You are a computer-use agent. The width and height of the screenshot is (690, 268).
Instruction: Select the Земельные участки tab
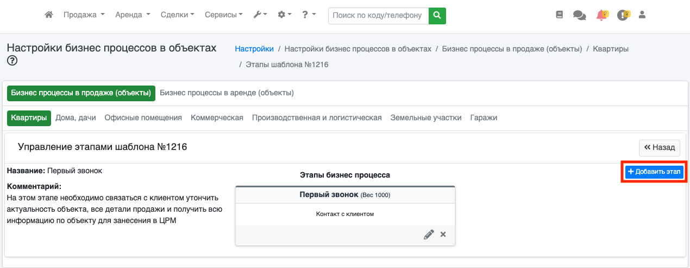(x=425, y=117)
